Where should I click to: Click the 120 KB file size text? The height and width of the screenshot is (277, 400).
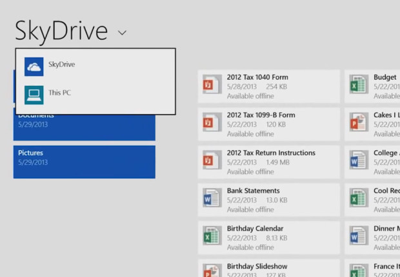275,124
